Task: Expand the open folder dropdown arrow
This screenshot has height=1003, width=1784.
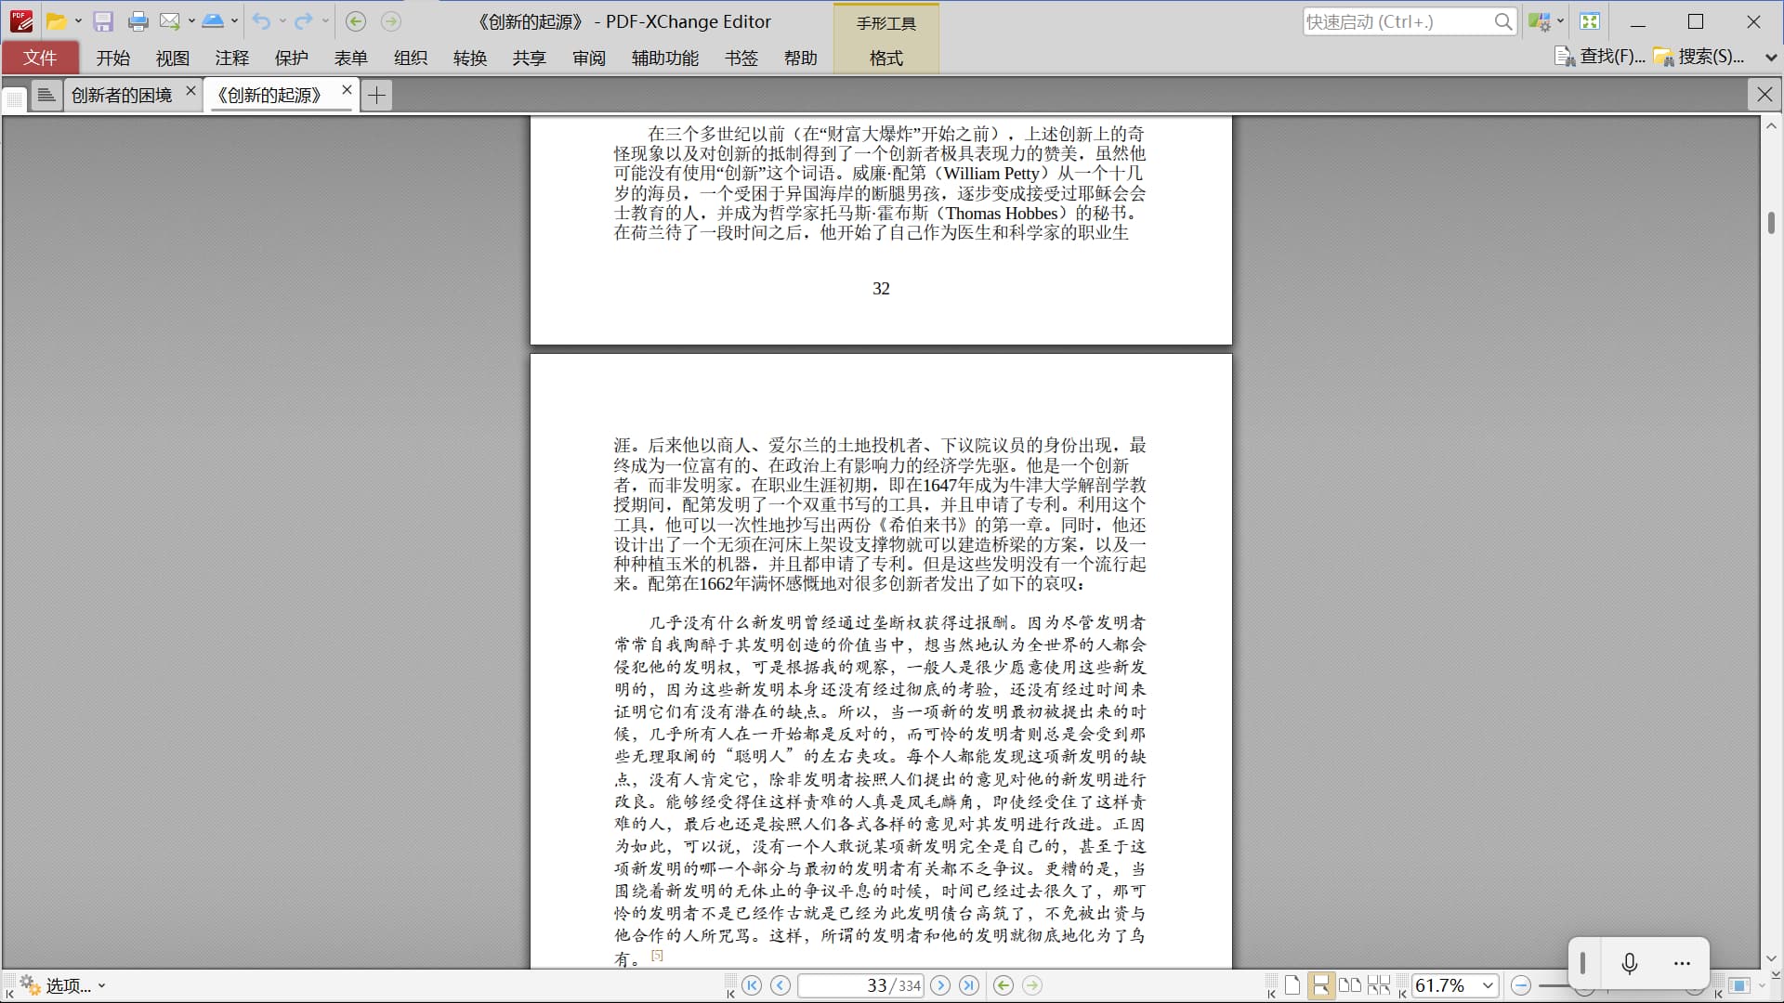Action: click(78, 21)
